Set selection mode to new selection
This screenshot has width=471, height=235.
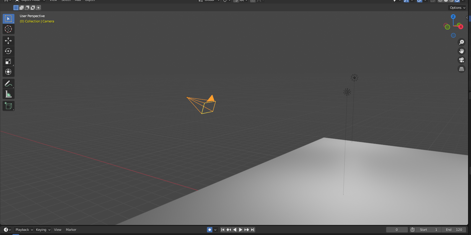pyautogui.click(x=16, y=8)
